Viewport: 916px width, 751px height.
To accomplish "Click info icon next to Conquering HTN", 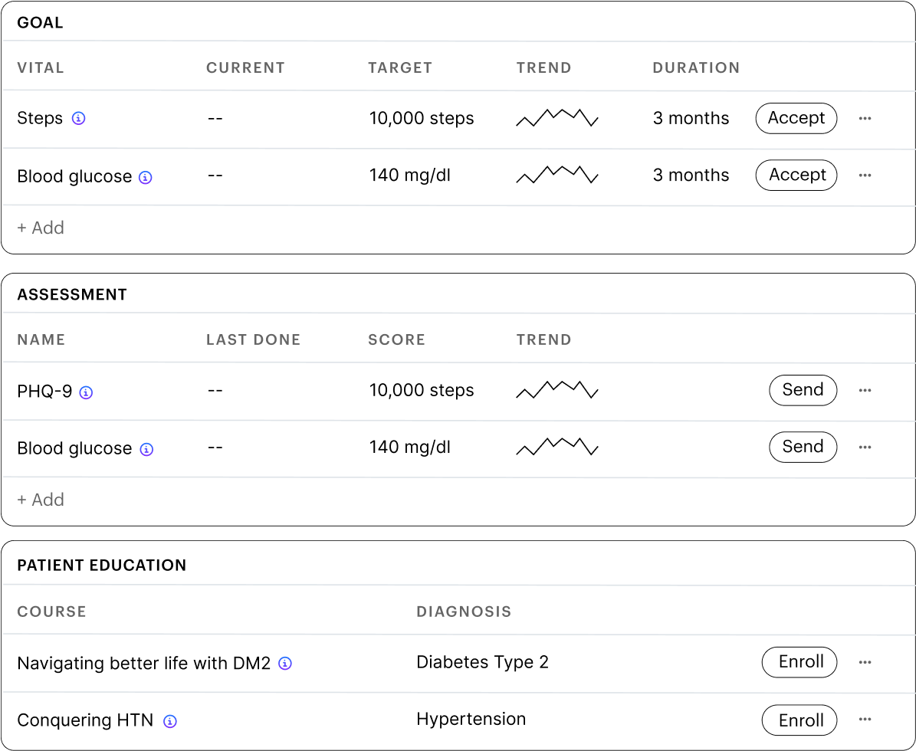I will [170, 721].
